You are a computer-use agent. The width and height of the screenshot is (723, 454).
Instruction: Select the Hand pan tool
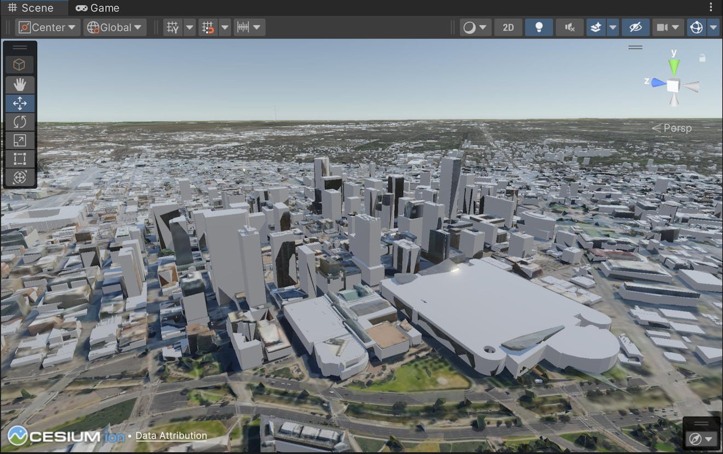click(x=20, y=85)
